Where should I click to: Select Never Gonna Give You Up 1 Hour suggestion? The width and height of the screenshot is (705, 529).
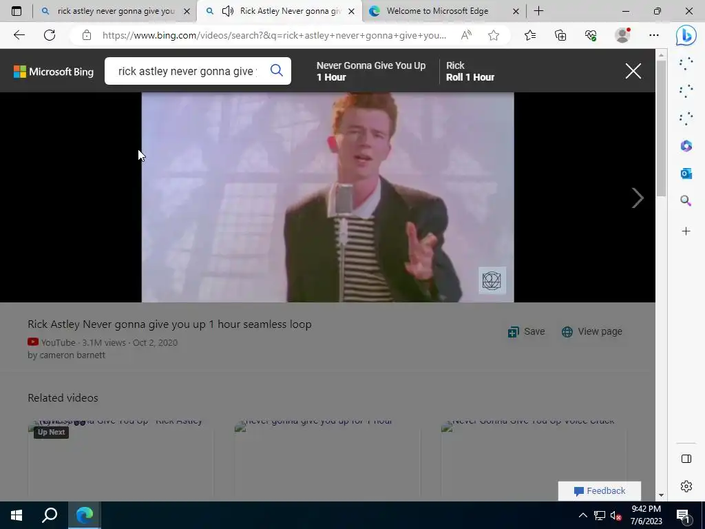371,71
